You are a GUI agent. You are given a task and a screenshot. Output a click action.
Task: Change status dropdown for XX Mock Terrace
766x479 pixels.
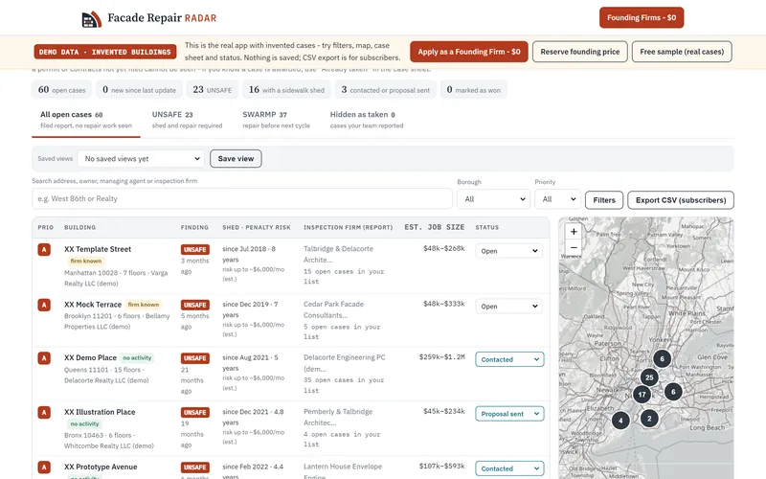point(509,307)
